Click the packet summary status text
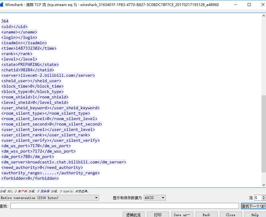Viewport: 266px width, 217px height. [44, 191]
